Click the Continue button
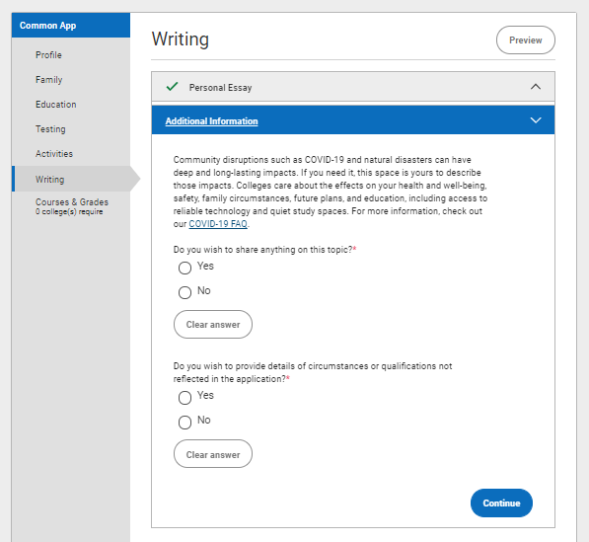The width and height of the screenshot is (589, 542). tap(501, 503)
